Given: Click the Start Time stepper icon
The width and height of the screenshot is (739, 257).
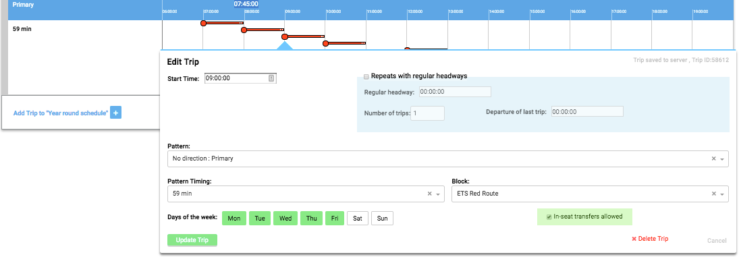Looking at the screenshot, I should click(x=271, y=79).
